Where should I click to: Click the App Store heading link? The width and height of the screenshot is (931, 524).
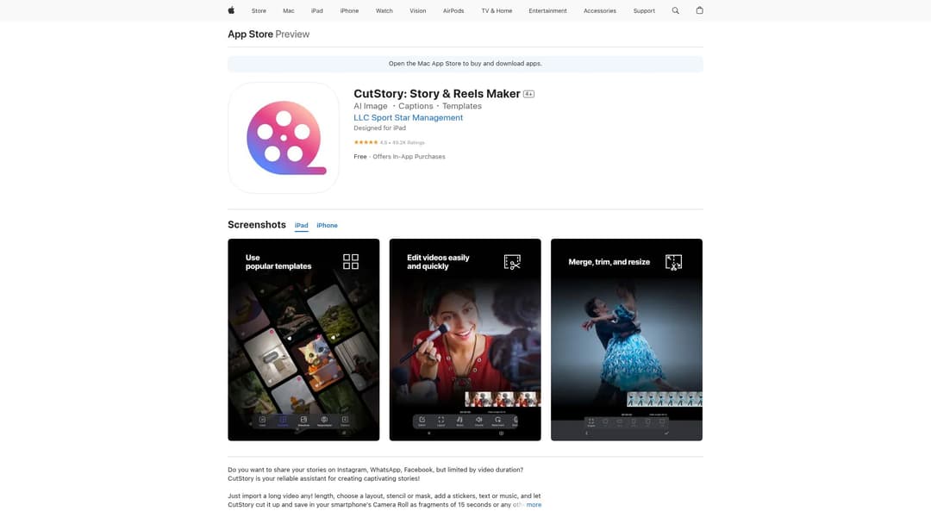[x=251, y=34]
